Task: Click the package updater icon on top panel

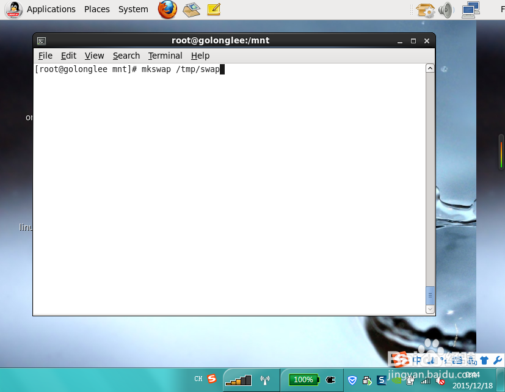Action: 425,10
